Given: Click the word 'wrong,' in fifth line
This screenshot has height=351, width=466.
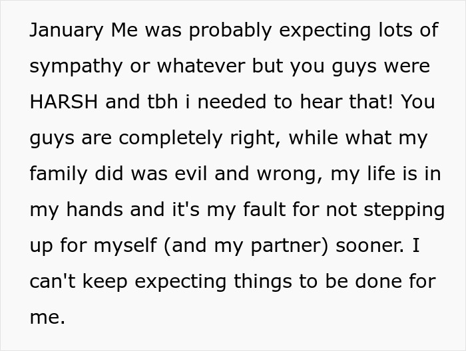Looking at the screenshot, I should [290, 174].
